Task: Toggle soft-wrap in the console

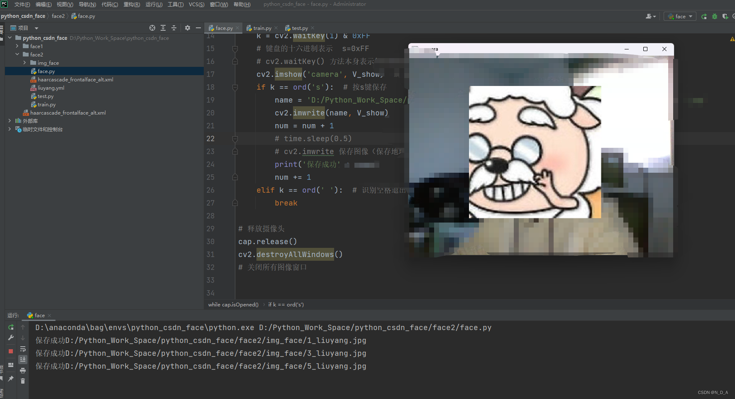Action: tap(23, 349)
